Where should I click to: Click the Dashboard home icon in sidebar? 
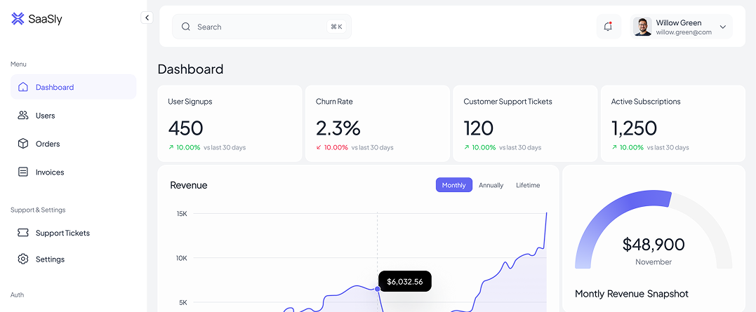point(23,88)
